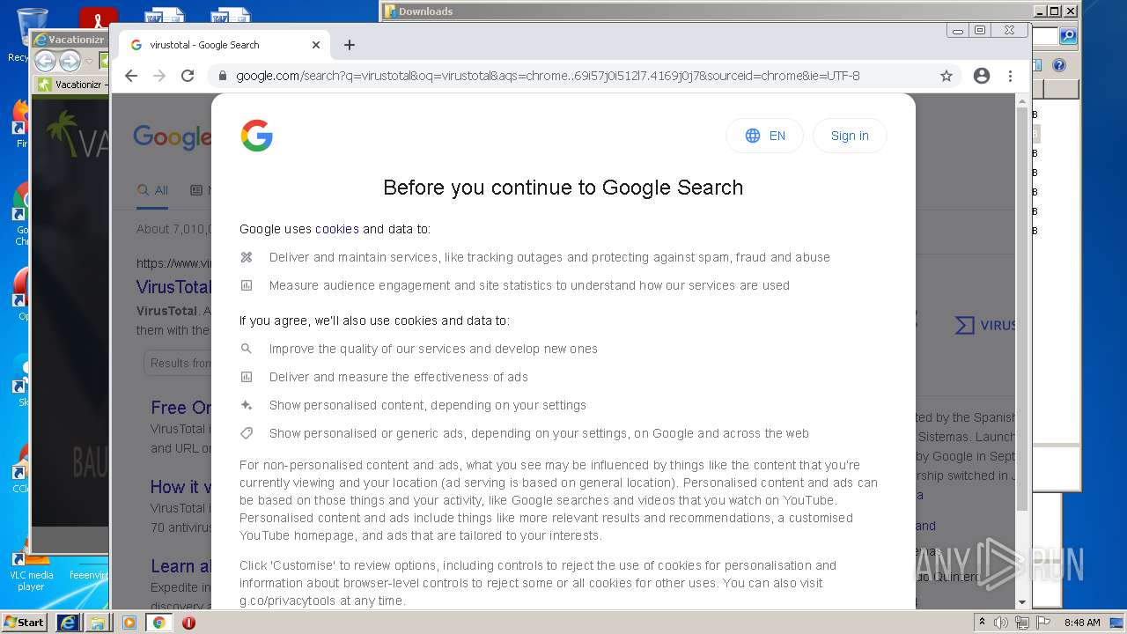Bookmark this page with the star
The width and height of the screenshot is (1127, 634).
click(x=947, y=76)
